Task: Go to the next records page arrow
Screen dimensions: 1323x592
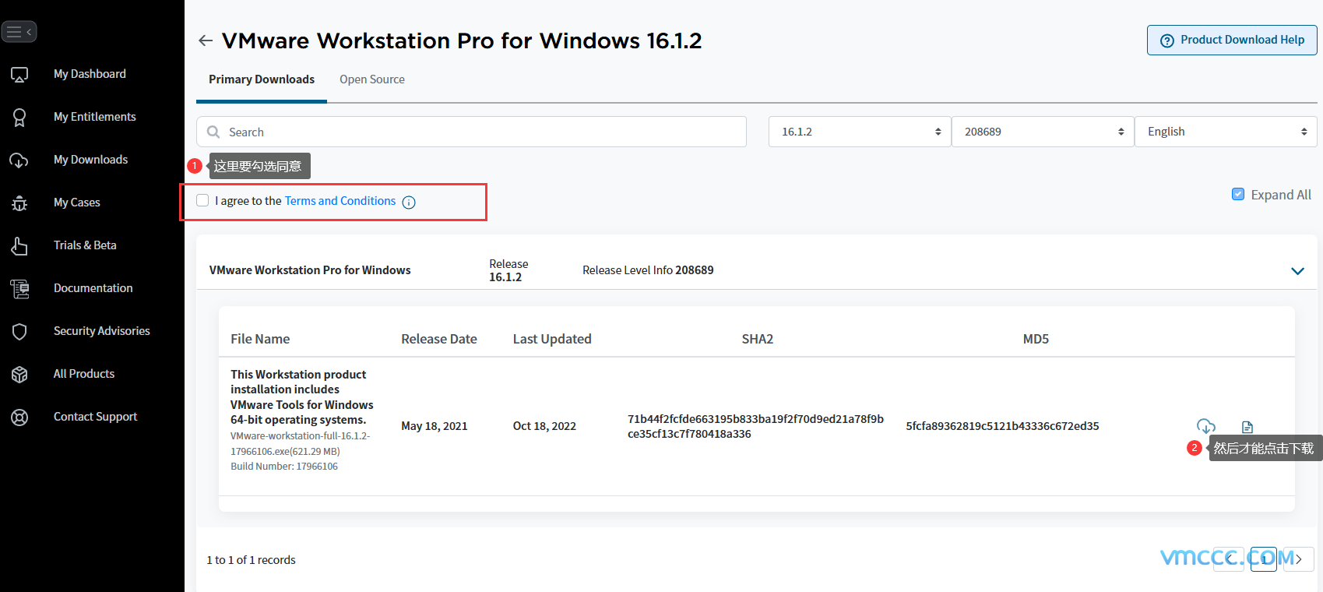Action: [1298, 559]
